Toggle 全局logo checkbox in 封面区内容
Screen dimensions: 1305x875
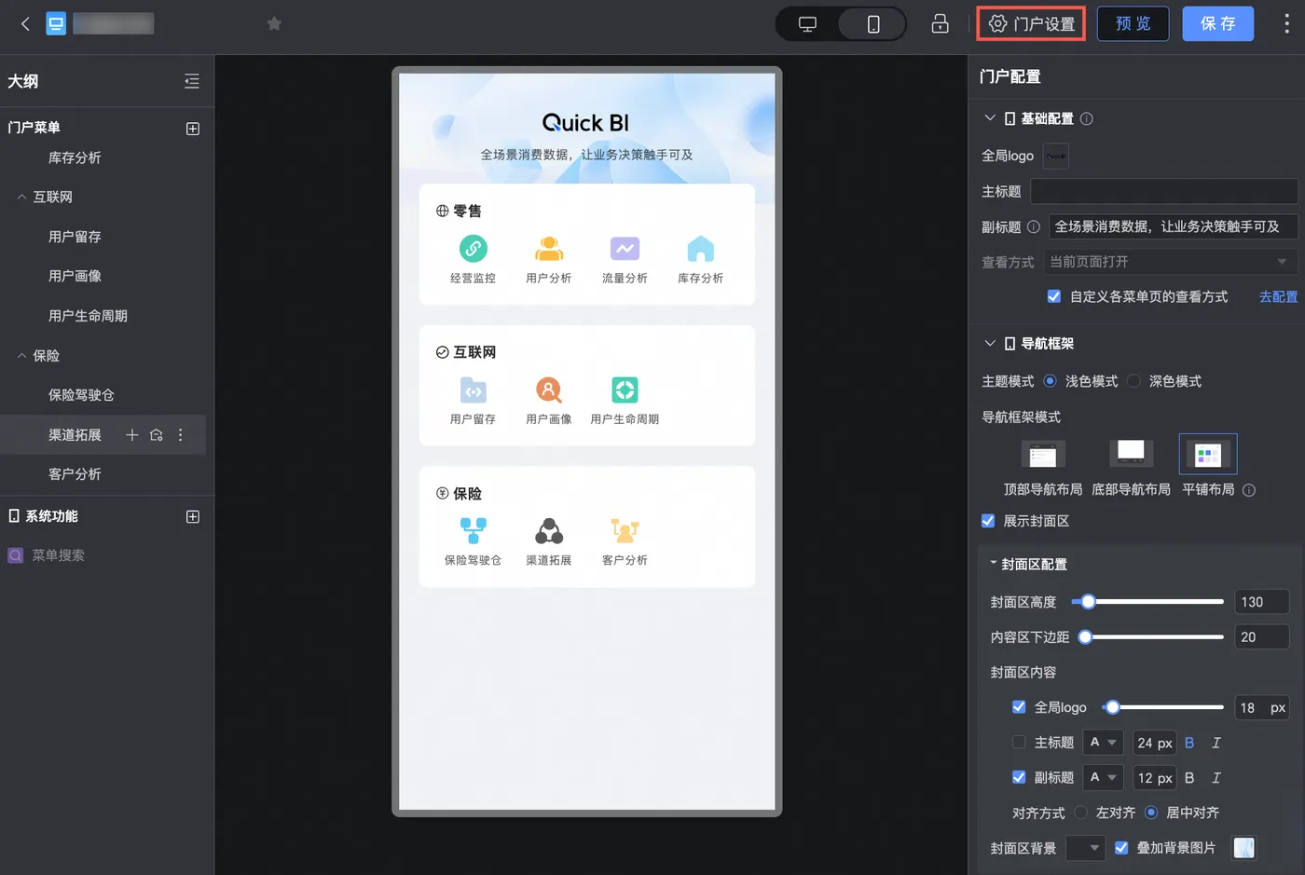pyautogui.click(x=1019, y=707)
